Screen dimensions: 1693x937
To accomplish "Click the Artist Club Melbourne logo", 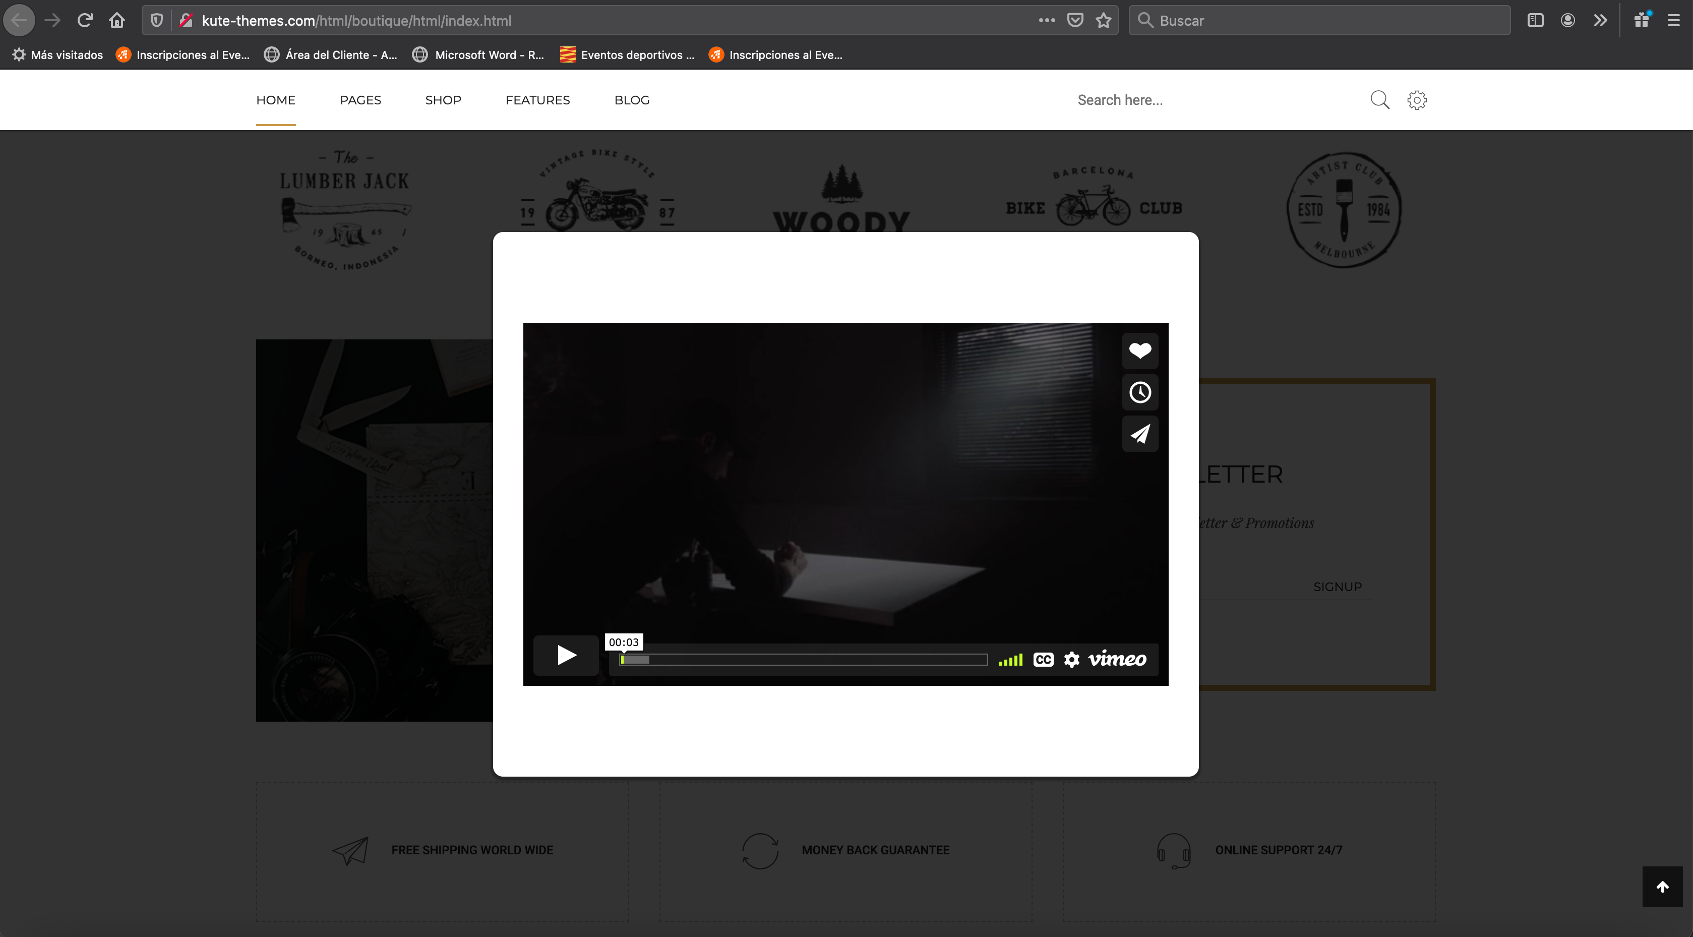I will point(1344,210).
